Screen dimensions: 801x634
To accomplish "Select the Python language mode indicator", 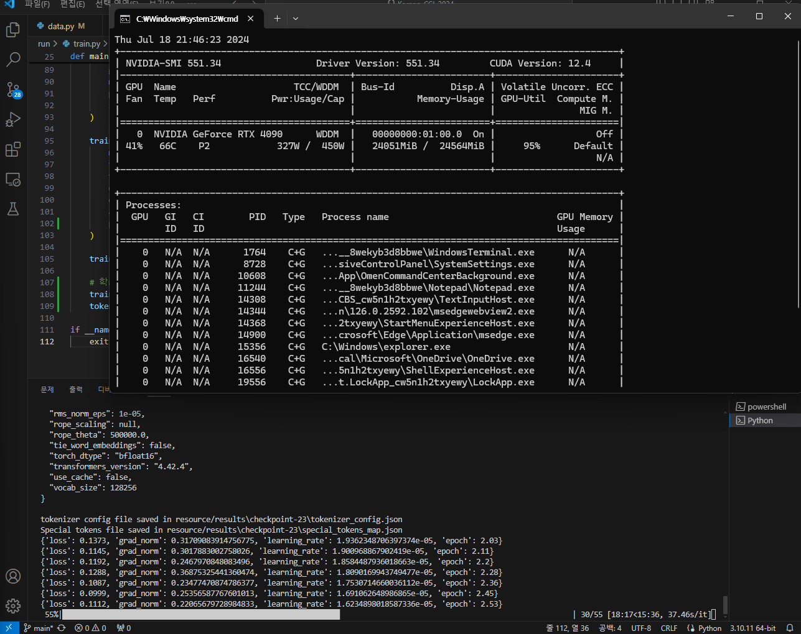I will [705, 628].
